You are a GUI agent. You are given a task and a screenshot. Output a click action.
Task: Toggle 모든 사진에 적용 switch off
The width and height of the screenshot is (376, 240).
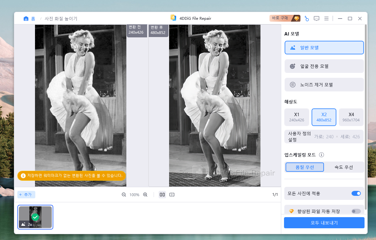(356, 193)
